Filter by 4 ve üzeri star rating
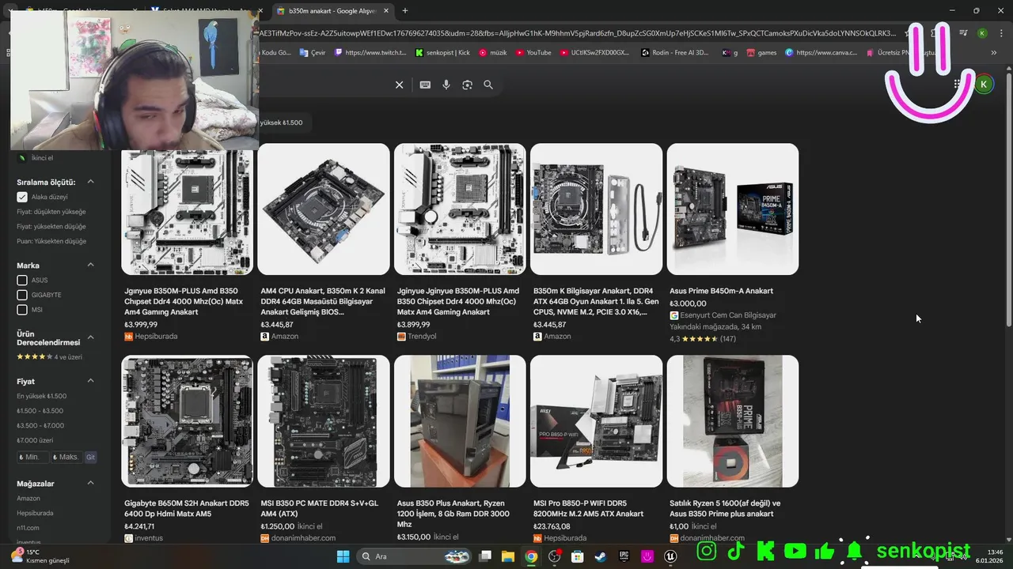The width and height of the screenshot is (1013, 569). [x=49, y=357]
